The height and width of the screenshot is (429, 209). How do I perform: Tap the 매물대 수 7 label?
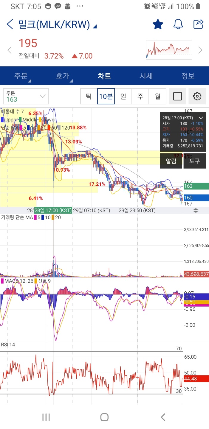coord(13,112)
